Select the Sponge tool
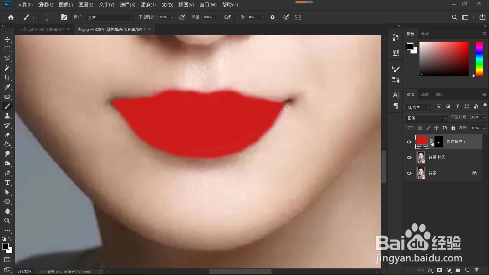The image size is (489, 275). (x=7, y=163)
